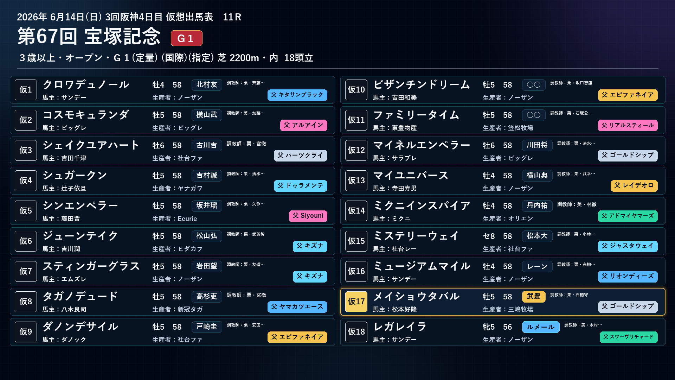Click undecided jockey tag ○○ for ファミリータイム
This screenshot has height=380, width=675.
point(534,115)
